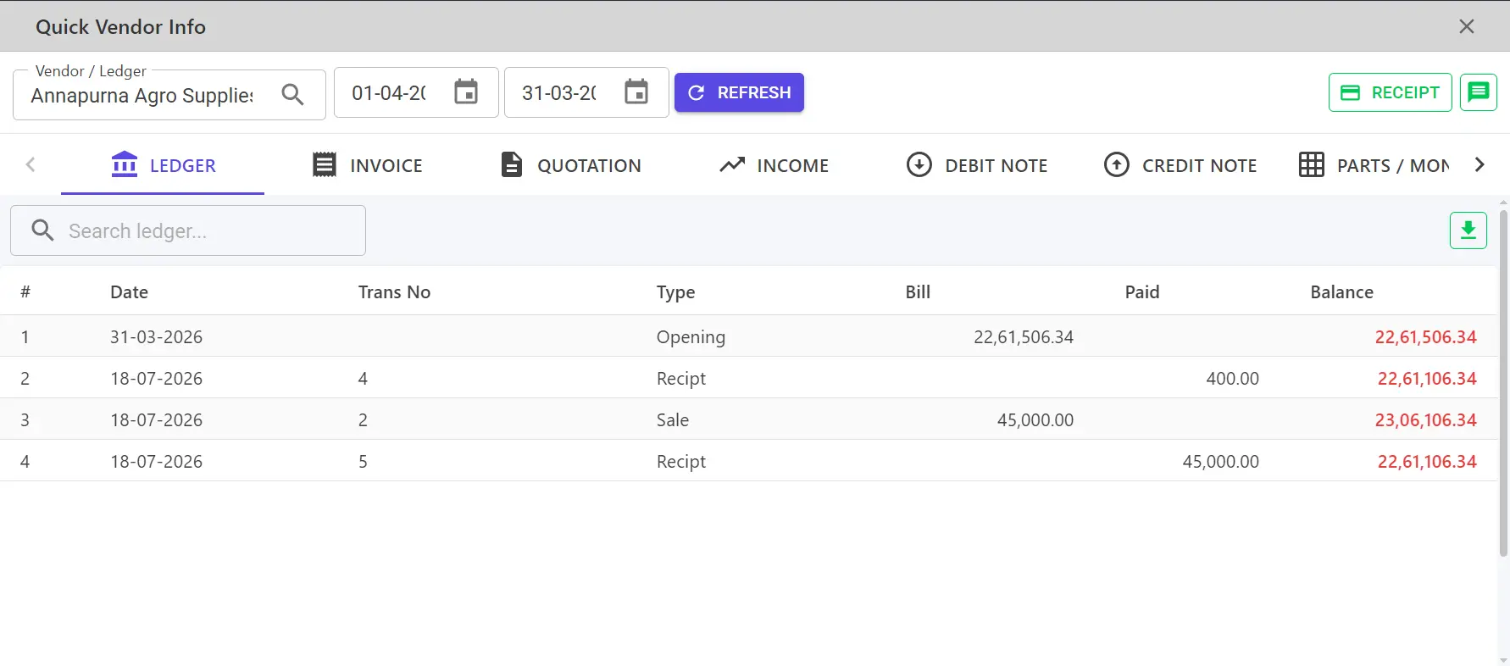This screenshot has width=1510, height=666.
Task: Click the Sale type cell
Action: [x=673, y=420]
